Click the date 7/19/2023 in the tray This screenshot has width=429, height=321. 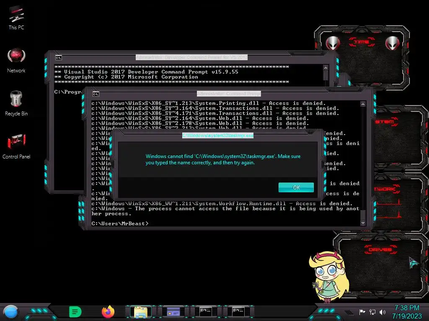[406, 316]
